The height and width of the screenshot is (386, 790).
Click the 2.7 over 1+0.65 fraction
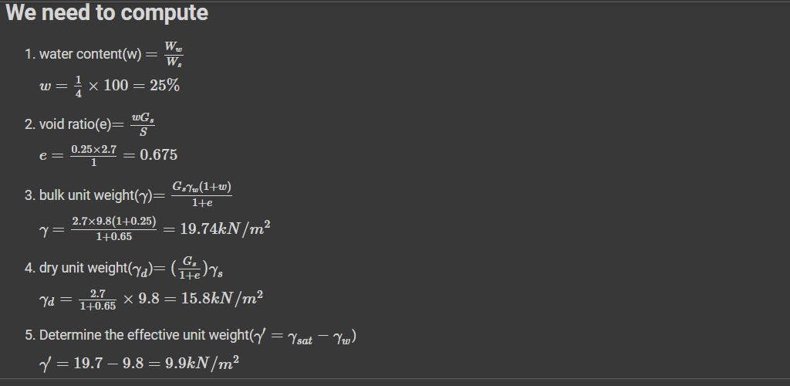tap(97, 300)
